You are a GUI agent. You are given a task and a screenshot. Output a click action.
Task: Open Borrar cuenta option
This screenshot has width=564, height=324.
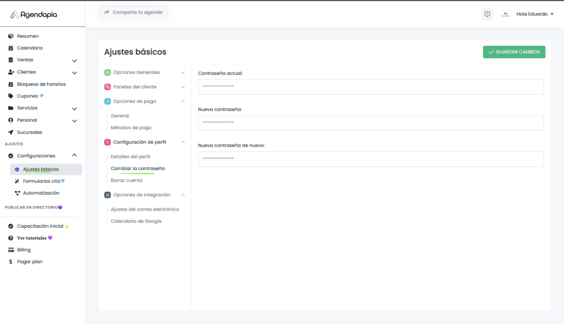coord(127,180)
